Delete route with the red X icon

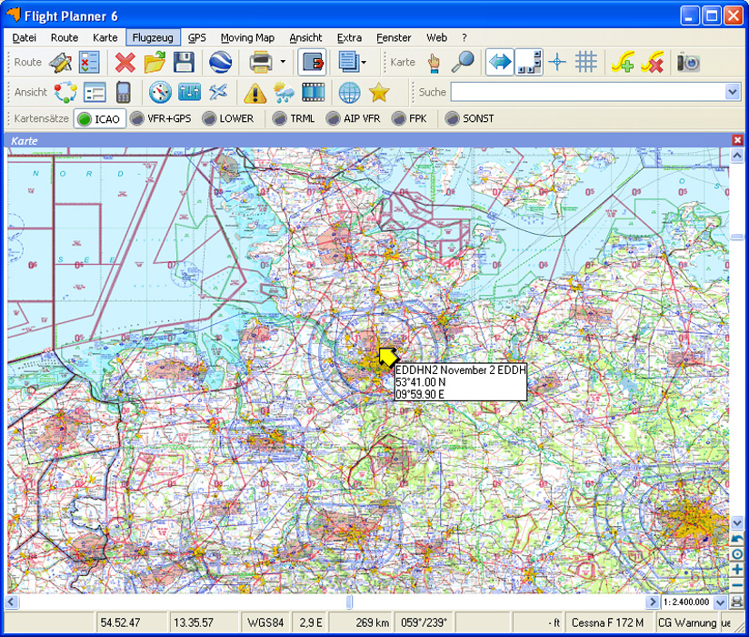125,63
